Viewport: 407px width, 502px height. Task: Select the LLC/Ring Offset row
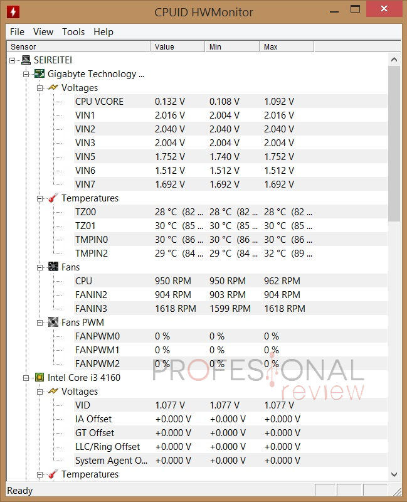pyautogui.click(x=230, y=446)
